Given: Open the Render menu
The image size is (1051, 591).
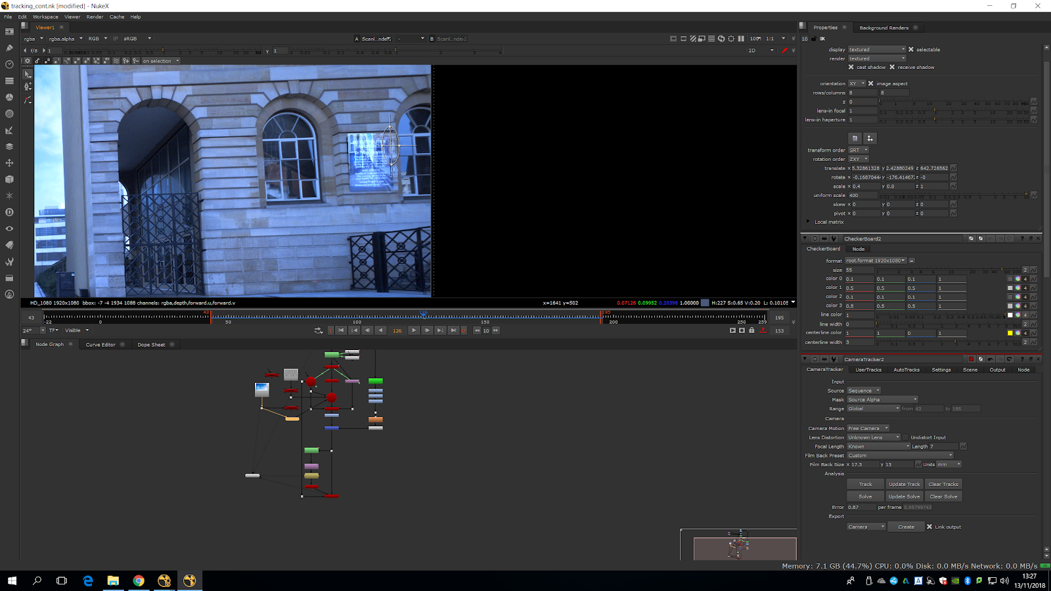Looking at the screenshot, I should coord(95,17).
